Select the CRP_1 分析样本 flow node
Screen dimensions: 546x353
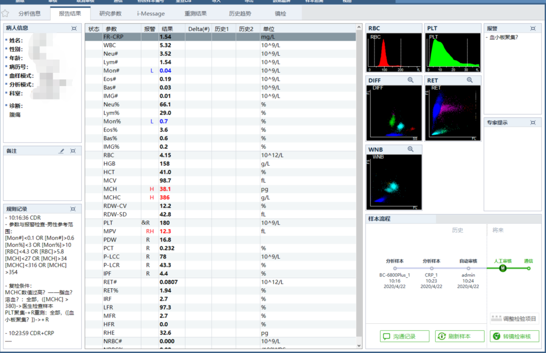tap(431, 269)
